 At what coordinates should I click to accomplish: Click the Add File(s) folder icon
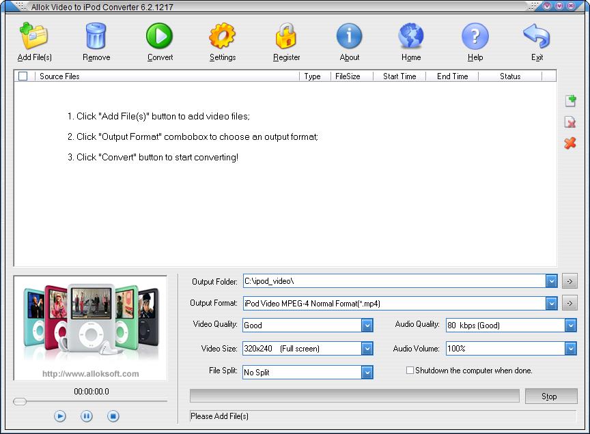click(34, 35)
